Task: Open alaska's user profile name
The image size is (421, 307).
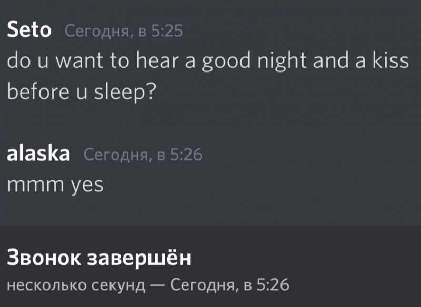Action: click(x=37, y=155)
